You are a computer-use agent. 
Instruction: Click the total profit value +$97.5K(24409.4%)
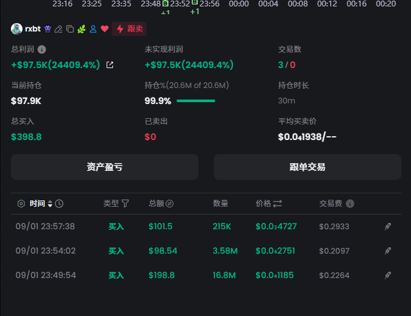pos(55,65)
